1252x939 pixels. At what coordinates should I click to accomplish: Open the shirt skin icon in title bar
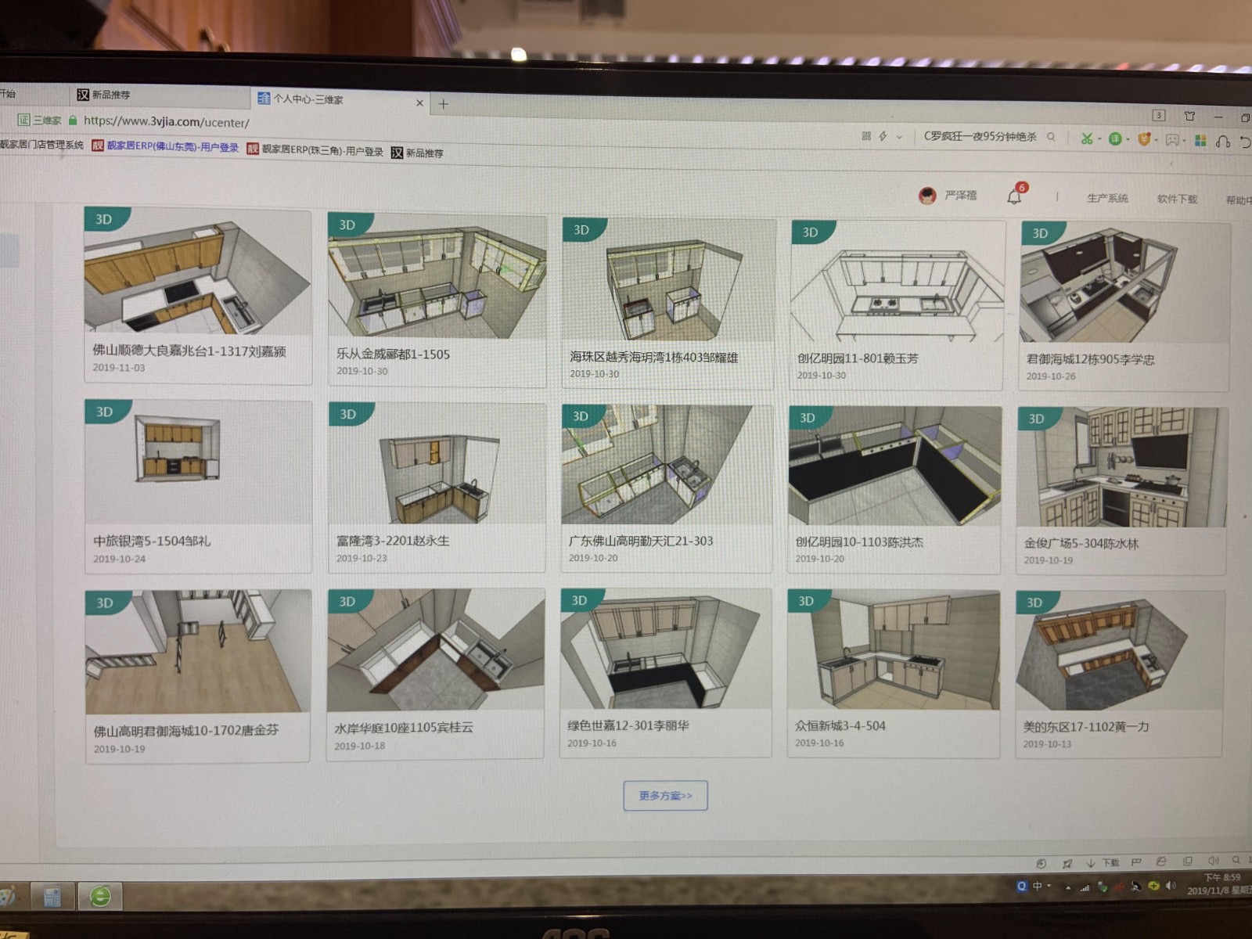coord(1189,116)
